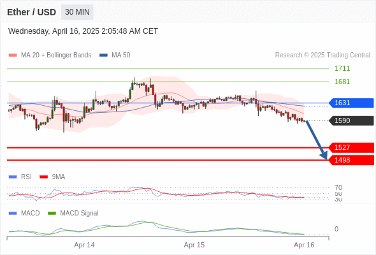Click the 1681 green resistance value

tap(342, 82)
